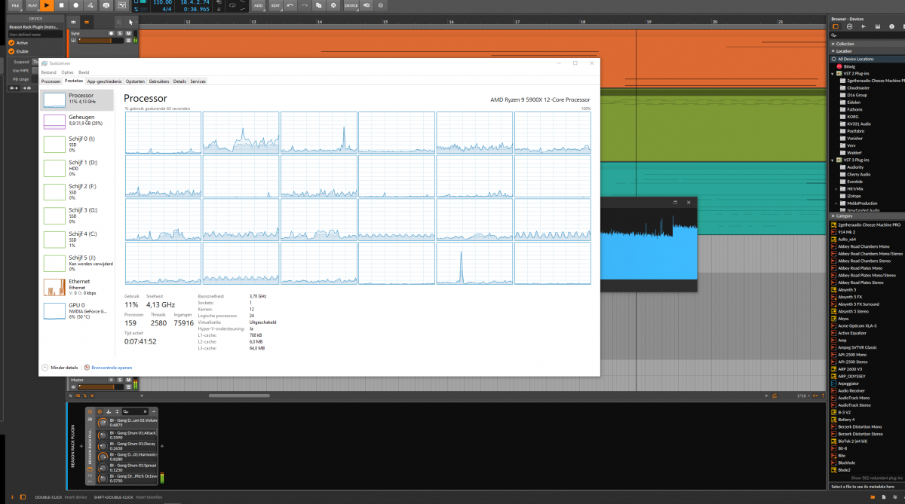This screenshot has width=905, height=504.
Task: Toggle the Reason Rack Plugin device power button
Action: [x=90, y=411]
